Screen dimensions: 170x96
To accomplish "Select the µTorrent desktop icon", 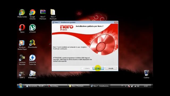I will [32, 29].
